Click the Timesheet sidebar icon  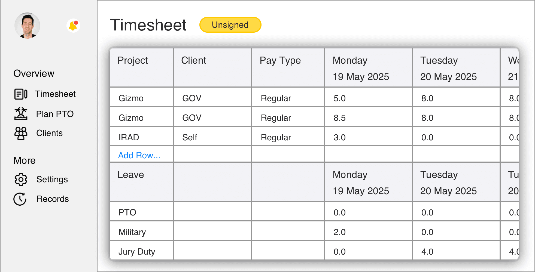point(21,94)
